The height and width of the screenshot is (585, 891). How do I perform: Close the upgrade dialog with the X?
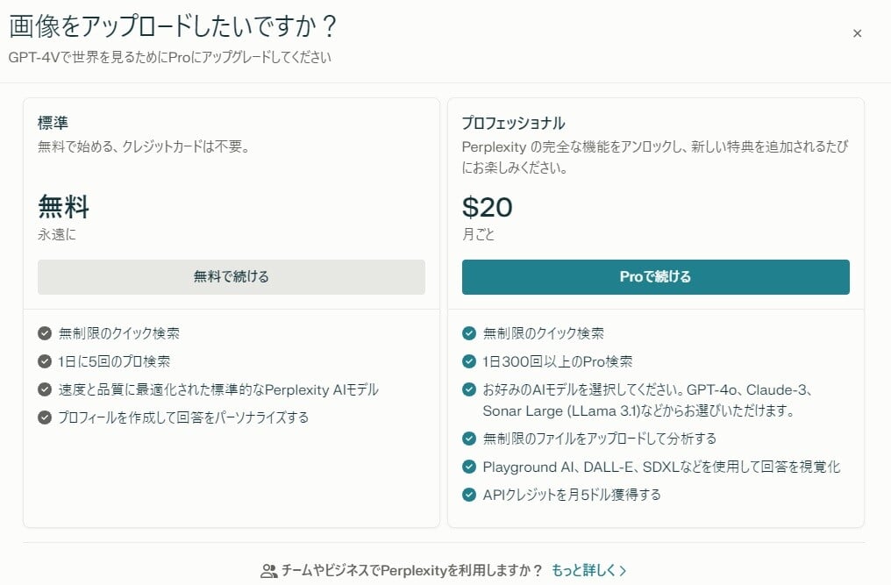pos(857,33)
